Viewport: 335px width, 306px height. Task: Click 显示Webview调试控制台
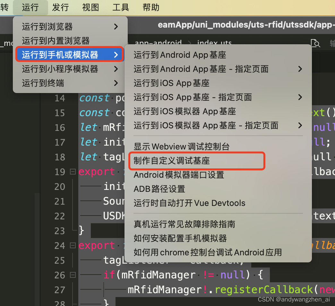tap(218, 147)
